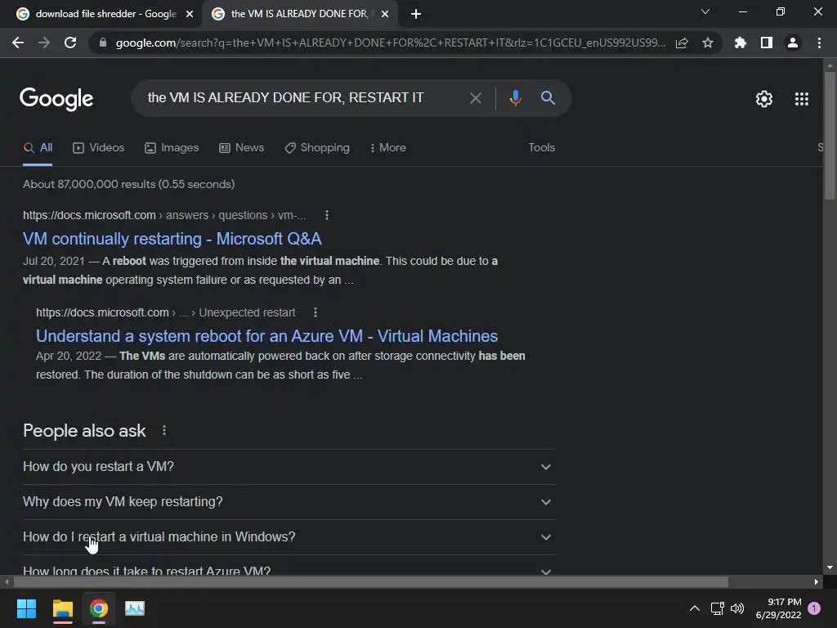This screenshot has width=837, height=628.
Task: Open the Chrome extensions puzzle icon
Action: click(x=741, y=43)
